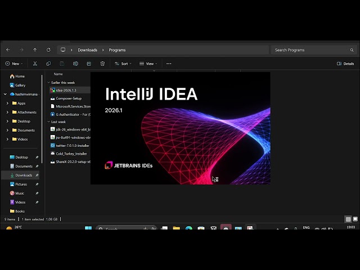Open the Sort dropdown

123,64
